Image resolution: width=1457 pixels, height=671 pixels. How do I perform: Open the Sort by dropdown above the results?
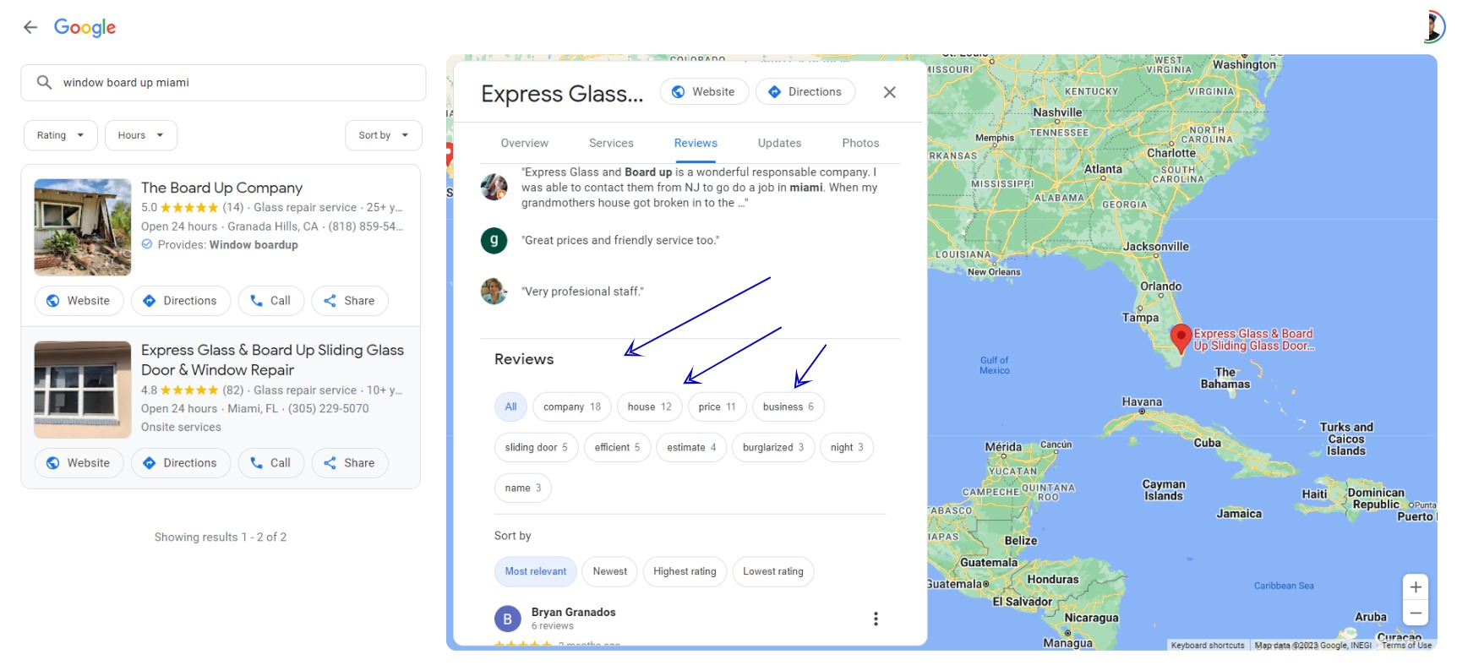384,135
